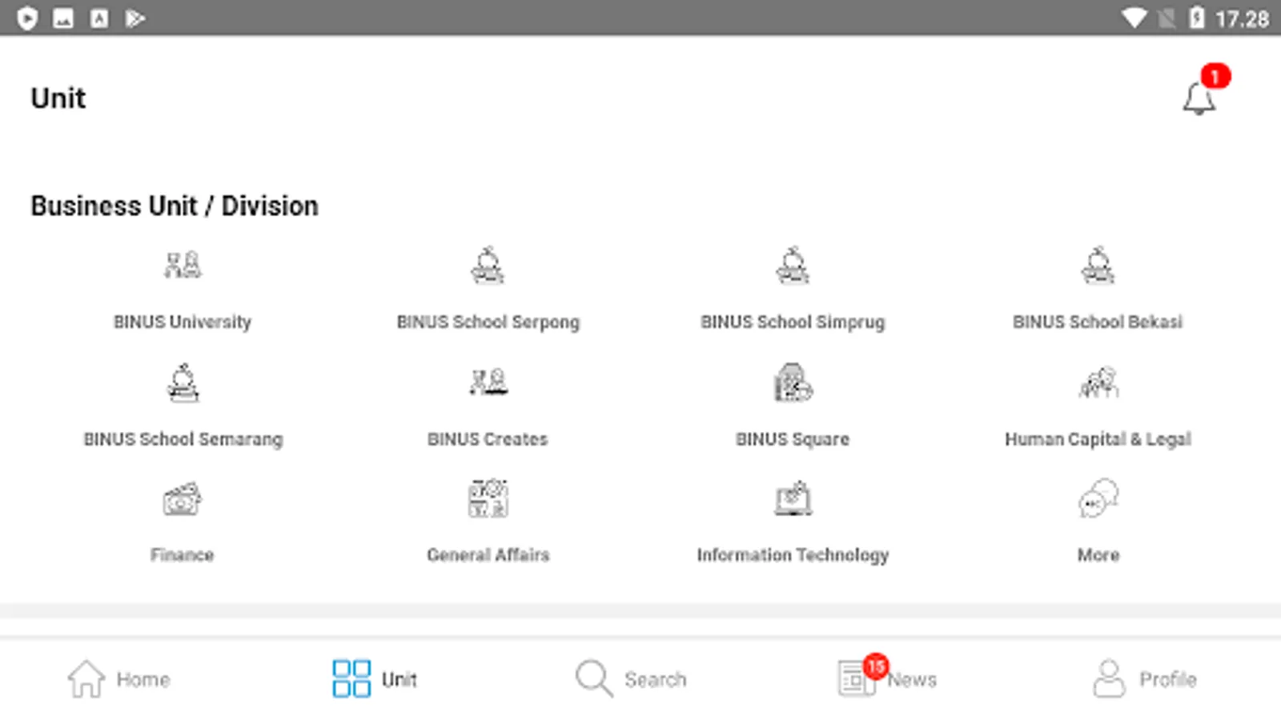Click the BINUS Square label
Screen dimensions: 1281x720
(x=793, y=440)
